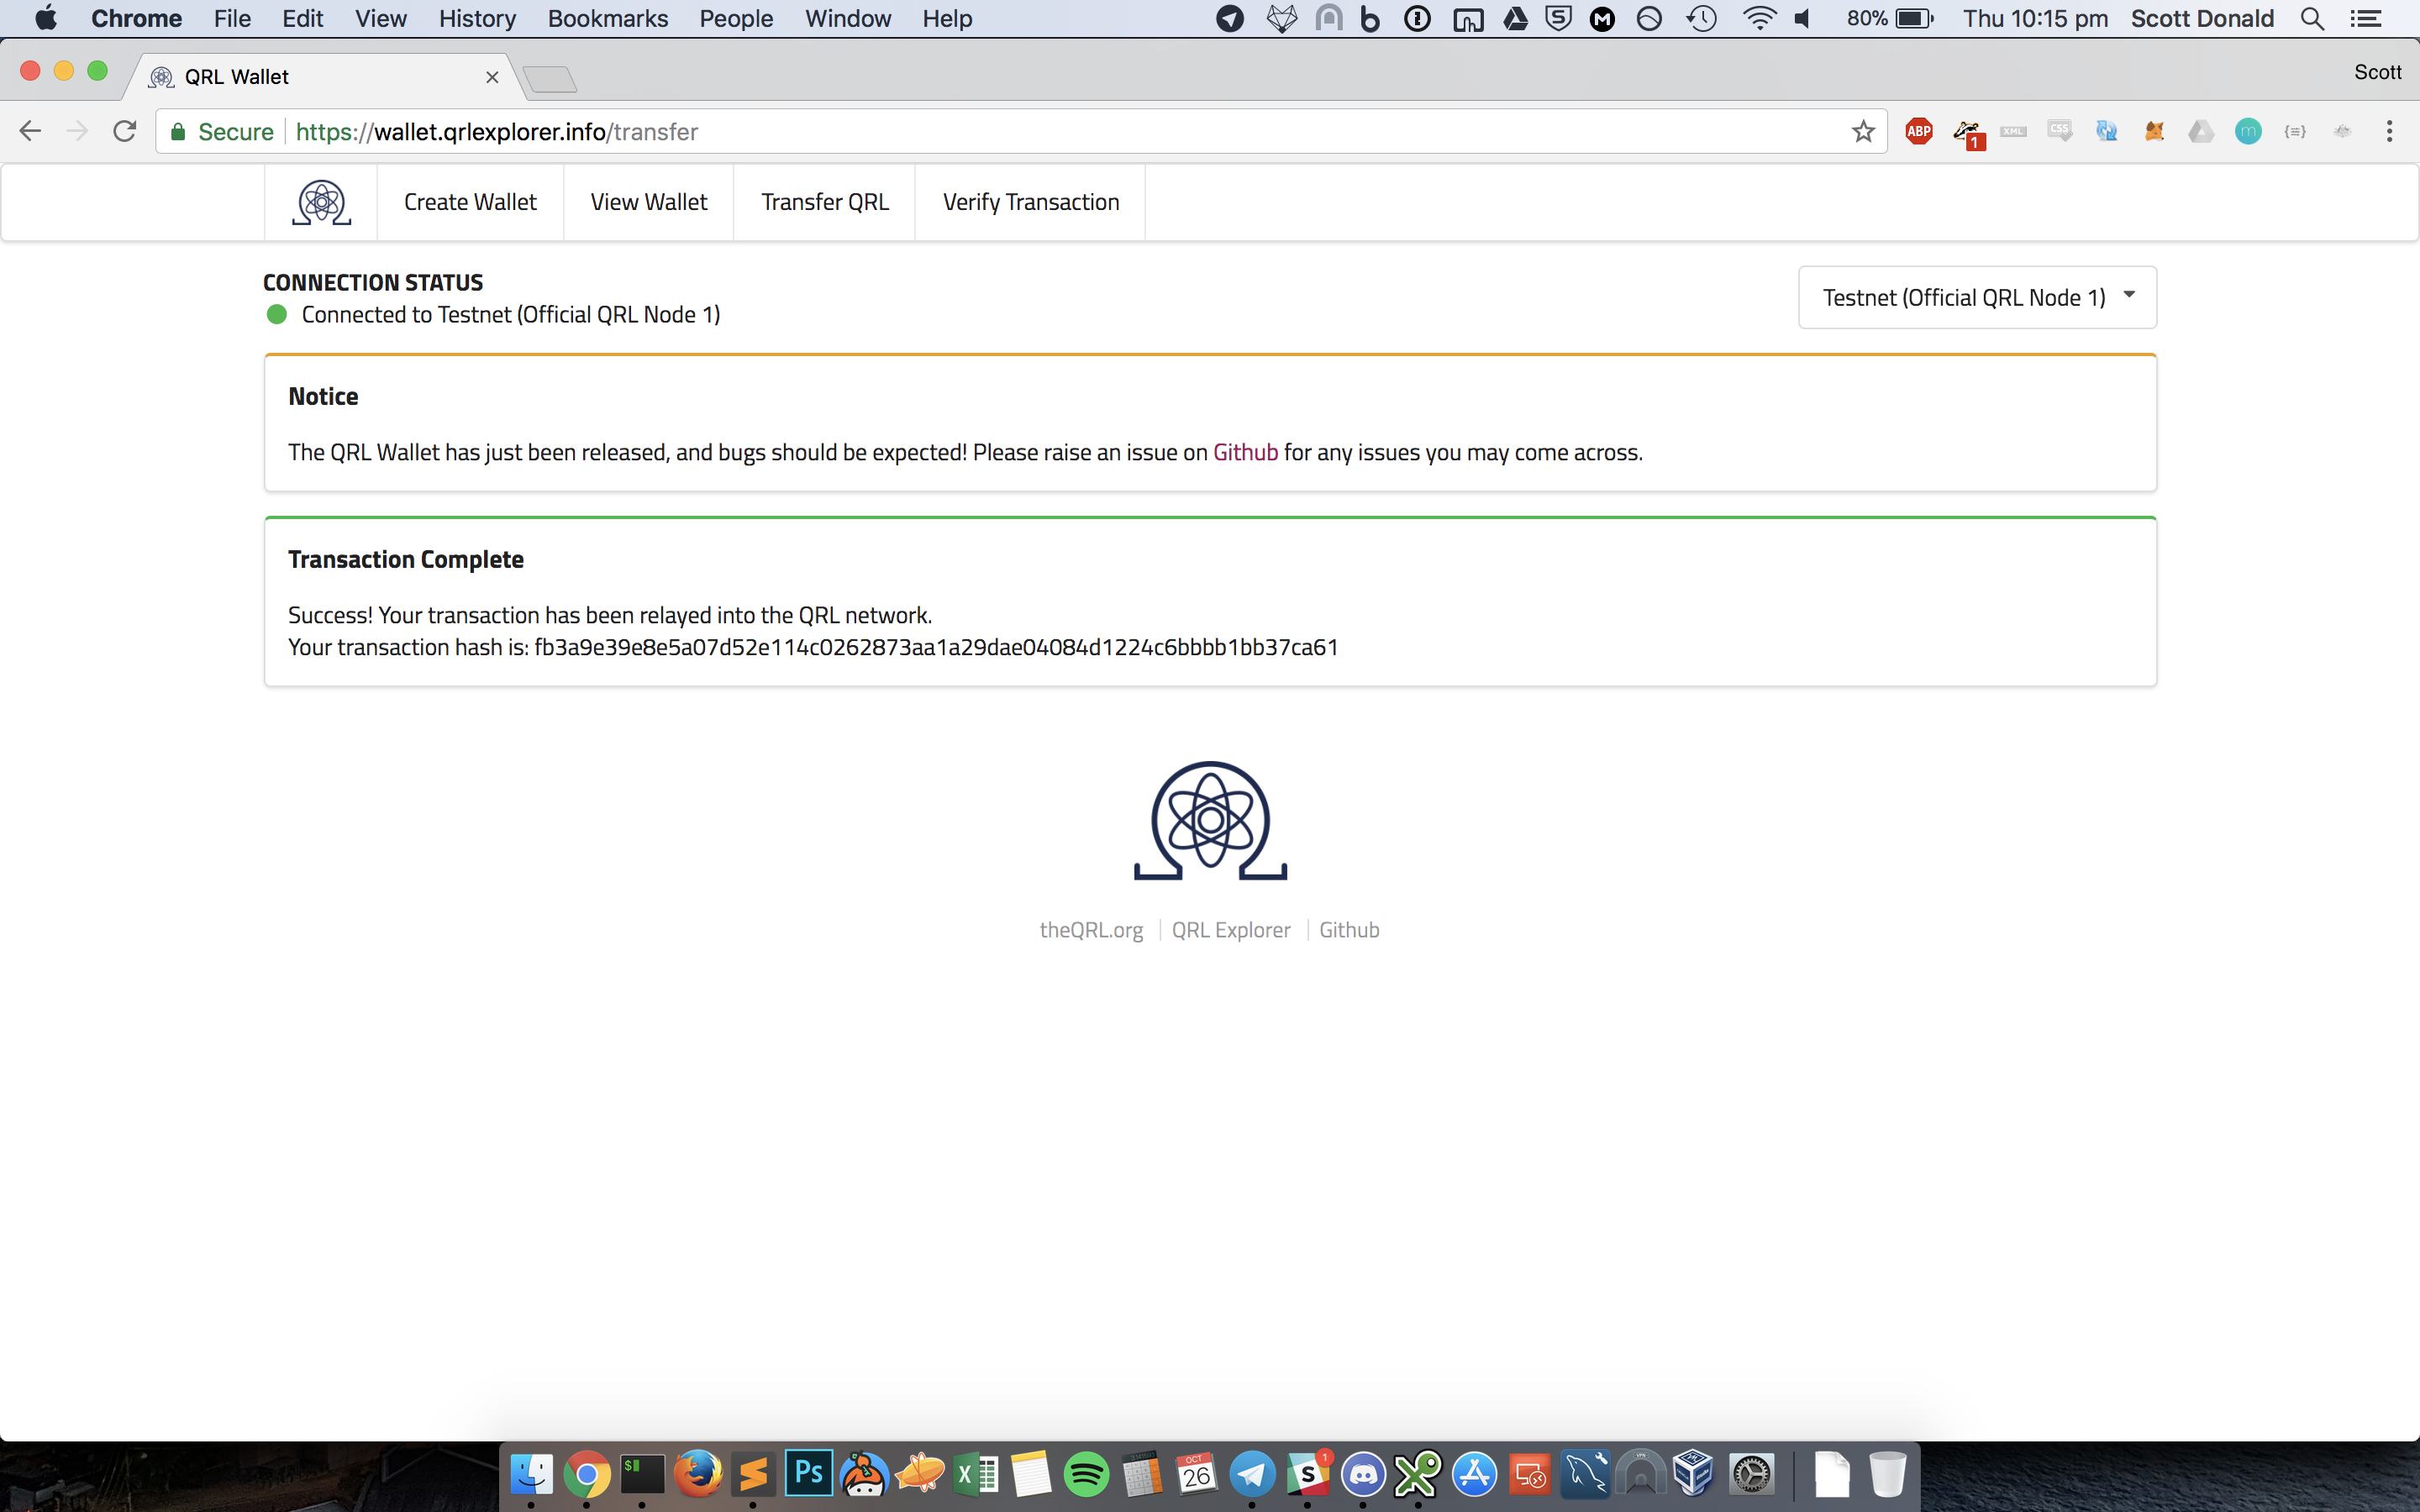Click the browser forward arrow

[x=77, y=131]
